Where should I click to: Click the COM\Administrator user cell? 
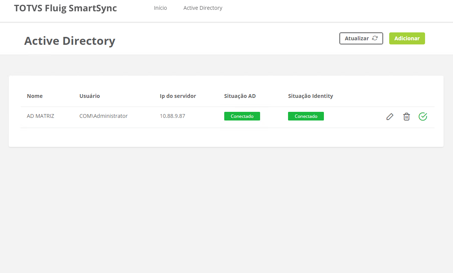point(103,116)
